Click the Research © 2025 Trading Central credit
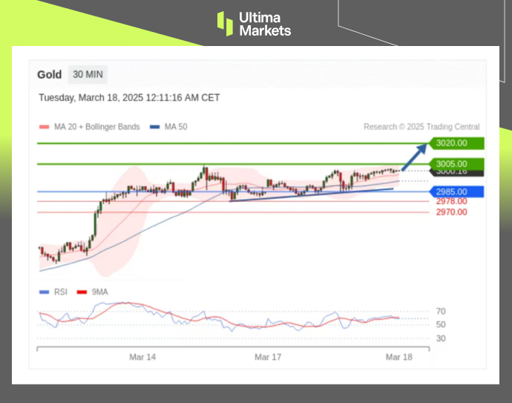This screenshot has height=403, width=512. (421, 127)
